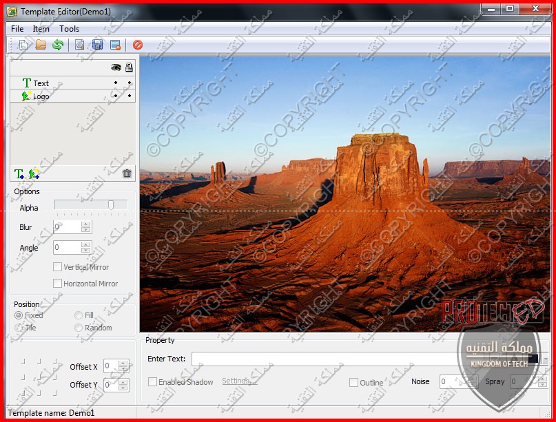This screenshot has width=556, height=422.
Task: Click the Offset X value field
Action: click(x=112, y=366)
